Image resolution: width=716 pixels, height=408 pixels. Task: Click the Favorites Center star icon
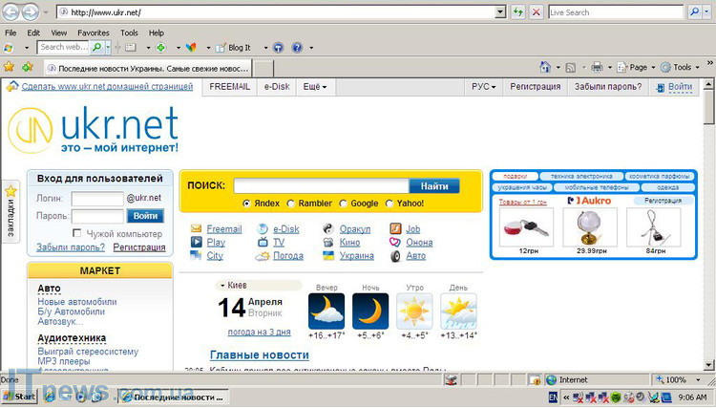pyautogui.click(x=9, y=67)
